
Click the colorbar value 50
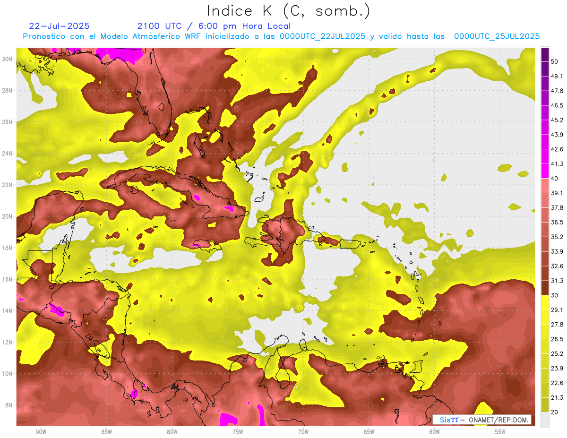[x=555, y=61]
